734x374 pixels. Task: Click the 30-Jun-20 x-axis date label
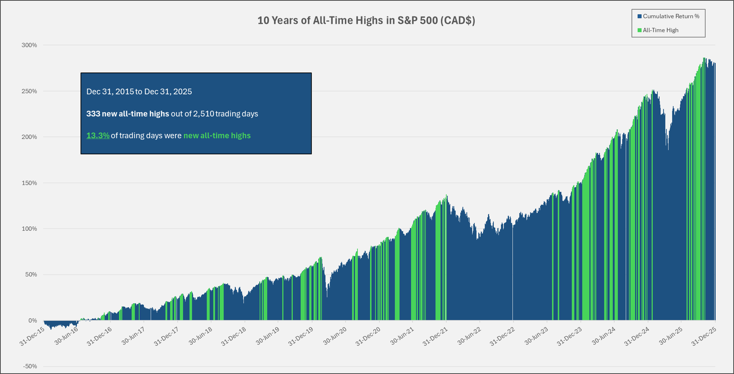coord(335,336)
